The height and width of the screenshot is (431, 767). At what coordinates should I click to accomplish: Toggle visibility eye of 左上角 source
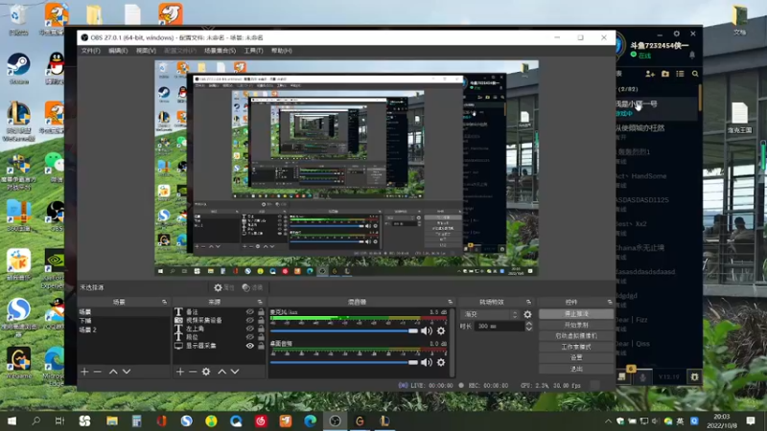click(250, 329)
